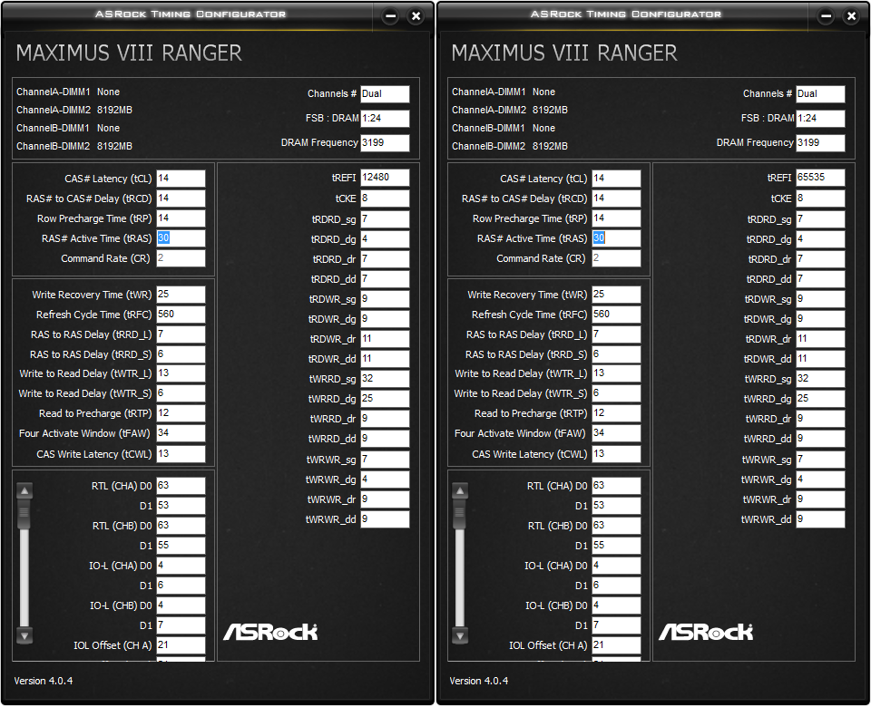Image resolution: width=871 pixels, height=707 pixels.
Task: Click CAS Write Latency (tCWL) field, left window
Action: click(181, 454)
